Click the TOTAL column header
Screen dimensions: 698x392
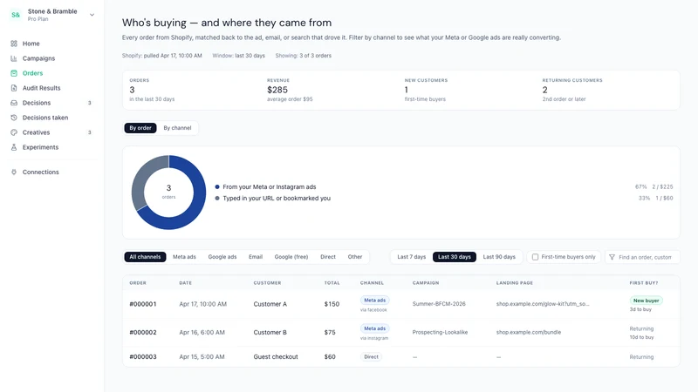coord(332,283)
